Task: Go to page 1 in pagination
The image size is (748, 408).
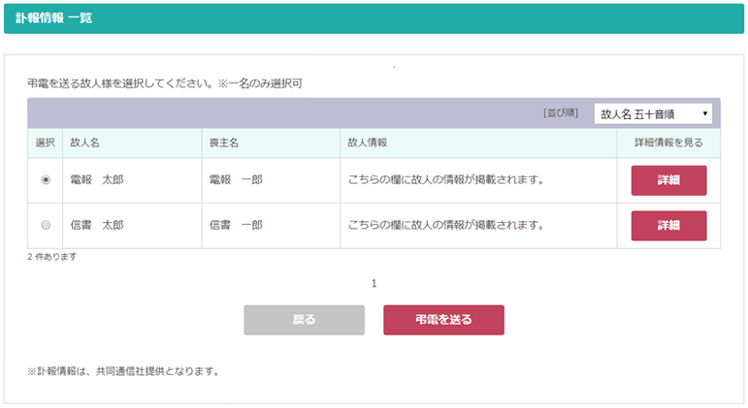Action: pyautogui.click(x=374, y=284)
